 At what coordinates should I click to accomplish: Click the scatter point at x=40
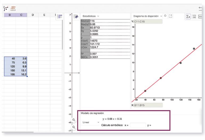coord(145,91)
